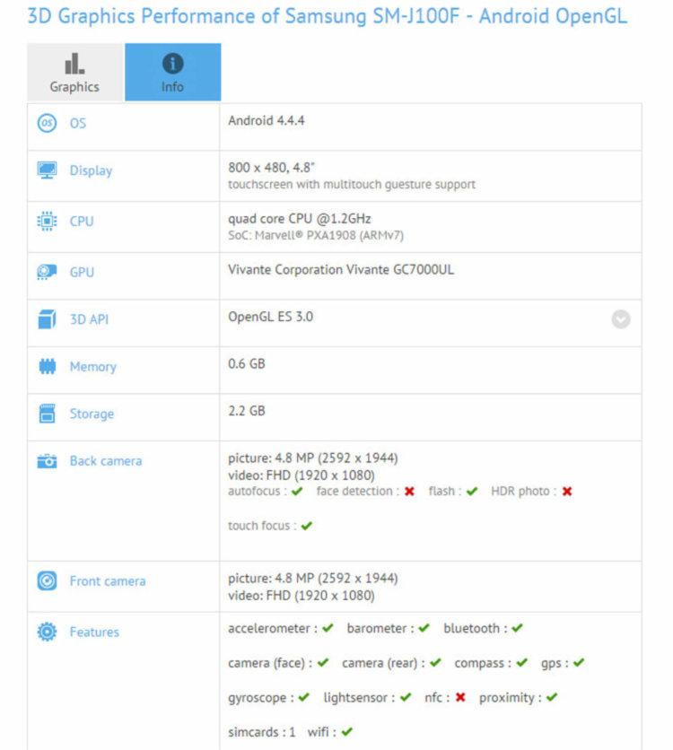Click the GPU label
Screen dimensions: 673x750
click(x=82, y=272)
